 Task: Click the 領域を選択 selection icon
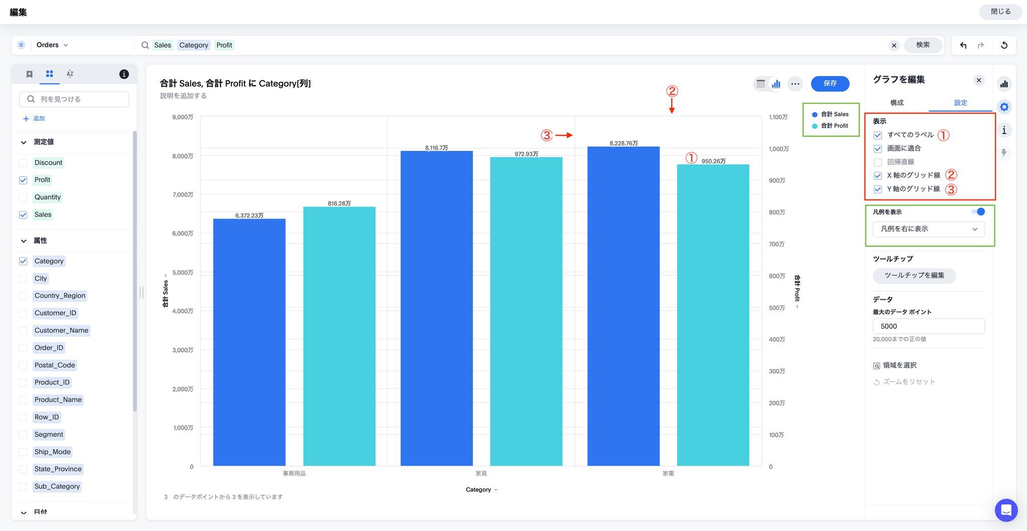877,366
